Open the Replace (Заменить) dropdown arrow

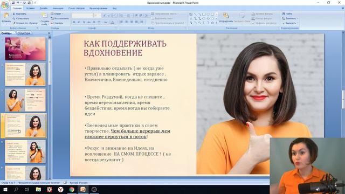297,18
